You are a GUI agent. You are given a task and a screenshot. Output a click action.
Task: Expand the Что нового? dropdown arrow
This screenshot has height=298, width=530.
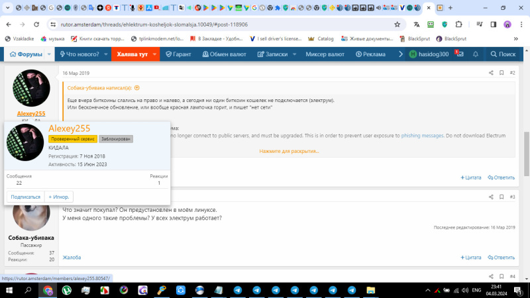pos(106,54)
